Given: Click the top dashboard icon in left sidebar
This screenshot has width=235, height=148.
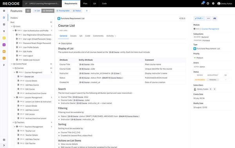Looking at the screenshot, I should tap(4, 11).
